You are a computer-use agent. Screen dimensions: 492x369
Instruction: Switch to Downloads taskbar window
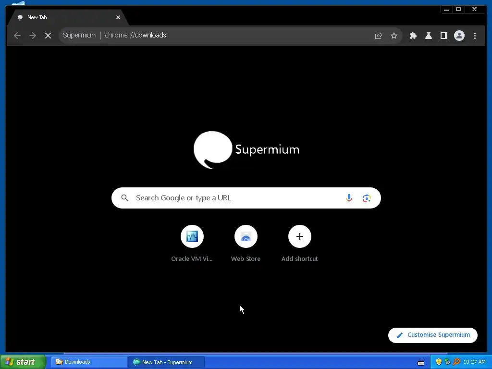[x=89, y=362]
